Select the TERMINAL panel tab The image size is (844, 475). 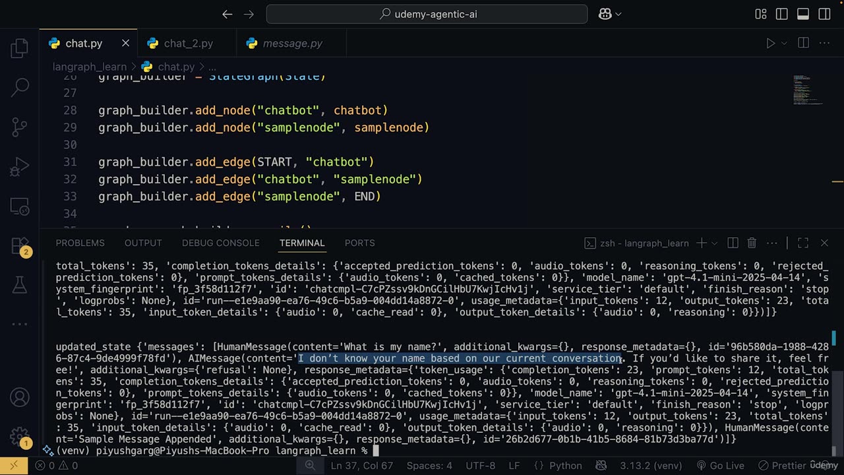[302, 243]
